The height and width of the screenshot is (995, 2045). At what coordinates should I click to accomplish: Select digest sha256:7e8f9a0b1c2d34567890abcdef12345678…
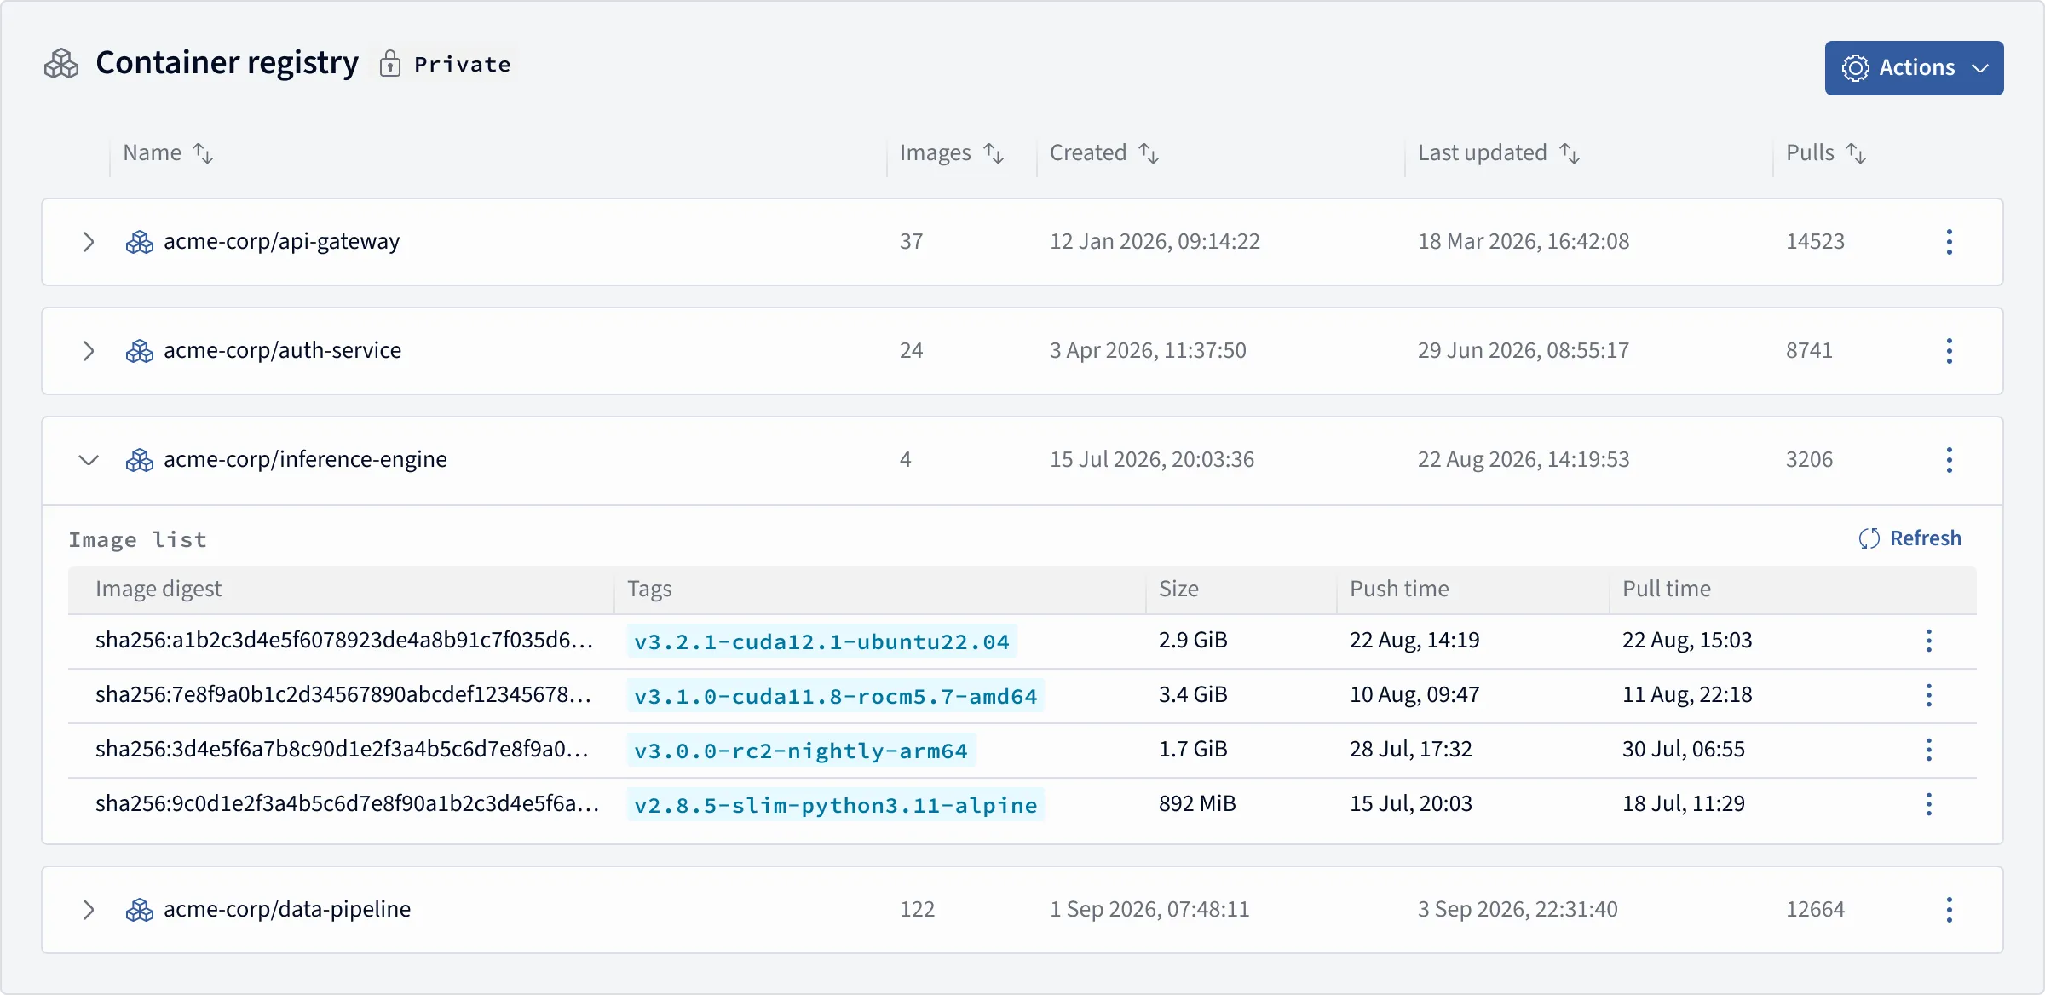(343, 695)
